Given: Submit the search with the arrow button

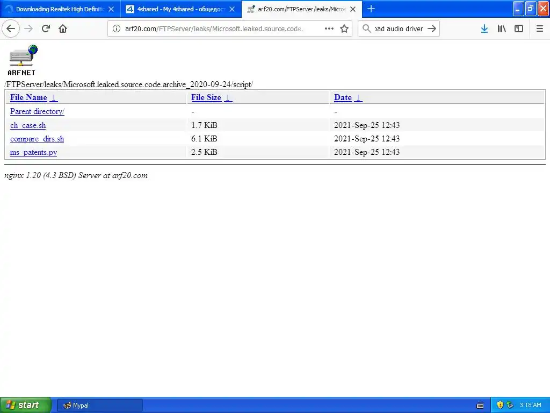Looking at the screenshot, I should click(432, 29).
